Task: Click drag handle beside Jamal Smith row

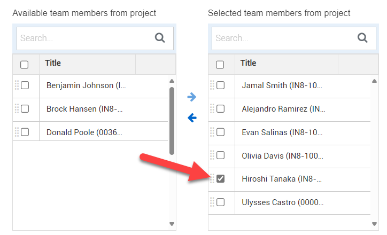Action: pos(212,85)
